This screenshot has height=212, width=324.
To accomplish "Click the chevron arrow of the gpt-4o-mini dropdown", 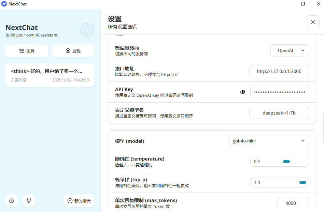I will click(303, 141).
